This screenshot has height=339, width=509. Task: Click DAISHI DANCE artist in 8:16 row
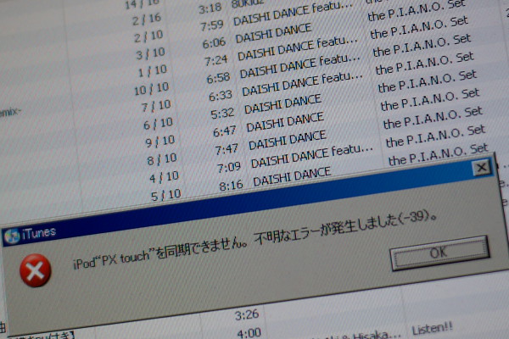[x=292, y=177]
